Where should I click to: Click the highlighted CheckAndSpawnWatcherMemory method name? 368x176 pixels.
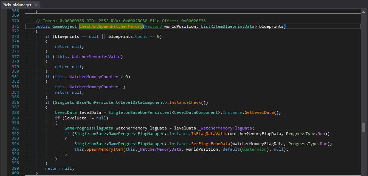[x=111, y=26]
